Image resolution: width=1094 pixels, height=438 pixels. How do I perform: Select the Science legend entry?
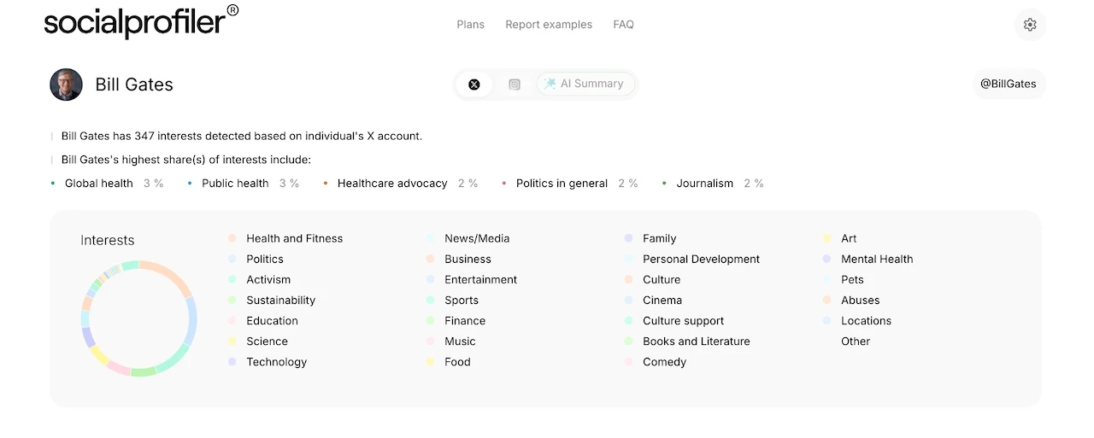coord(258,342)
